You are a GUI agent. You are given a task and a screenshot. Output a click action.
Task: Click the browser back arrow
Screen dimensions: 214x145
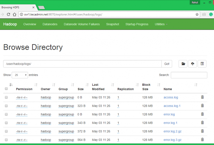[3, 14]
